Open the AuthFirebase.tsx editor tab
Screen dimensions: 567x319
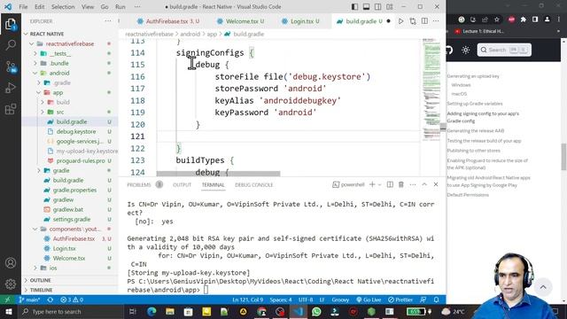pos(168,21)
